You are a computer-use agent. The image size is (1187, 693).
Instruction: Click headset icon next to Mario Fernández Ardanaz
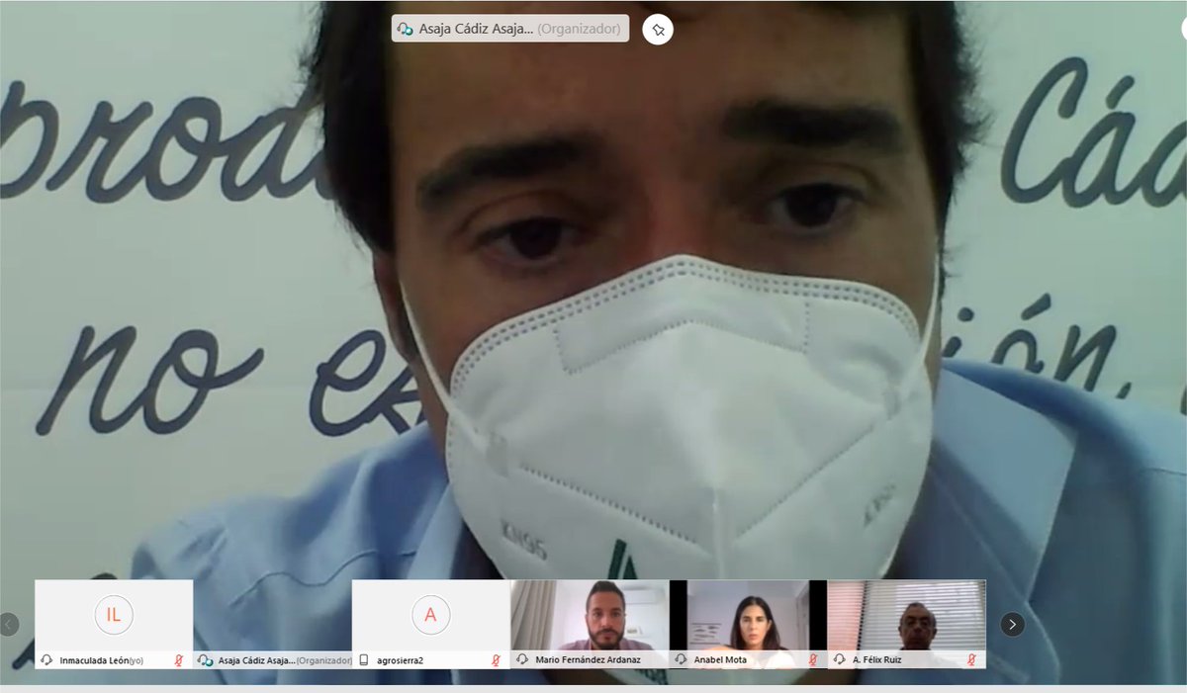522,660
